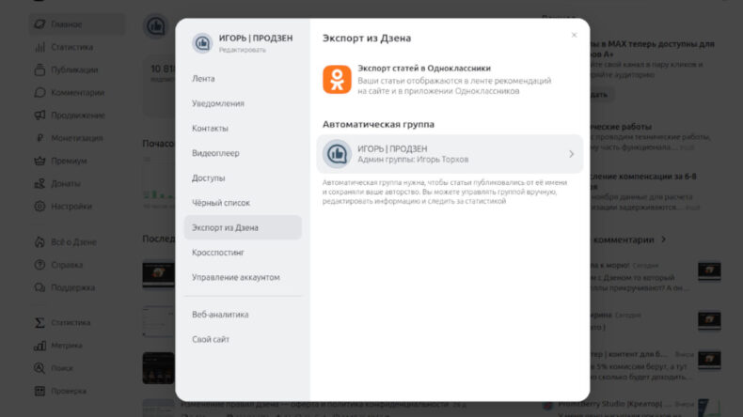Select Свой сайт menu item
The image size is (743, 417).
click(x=211, y=339)
